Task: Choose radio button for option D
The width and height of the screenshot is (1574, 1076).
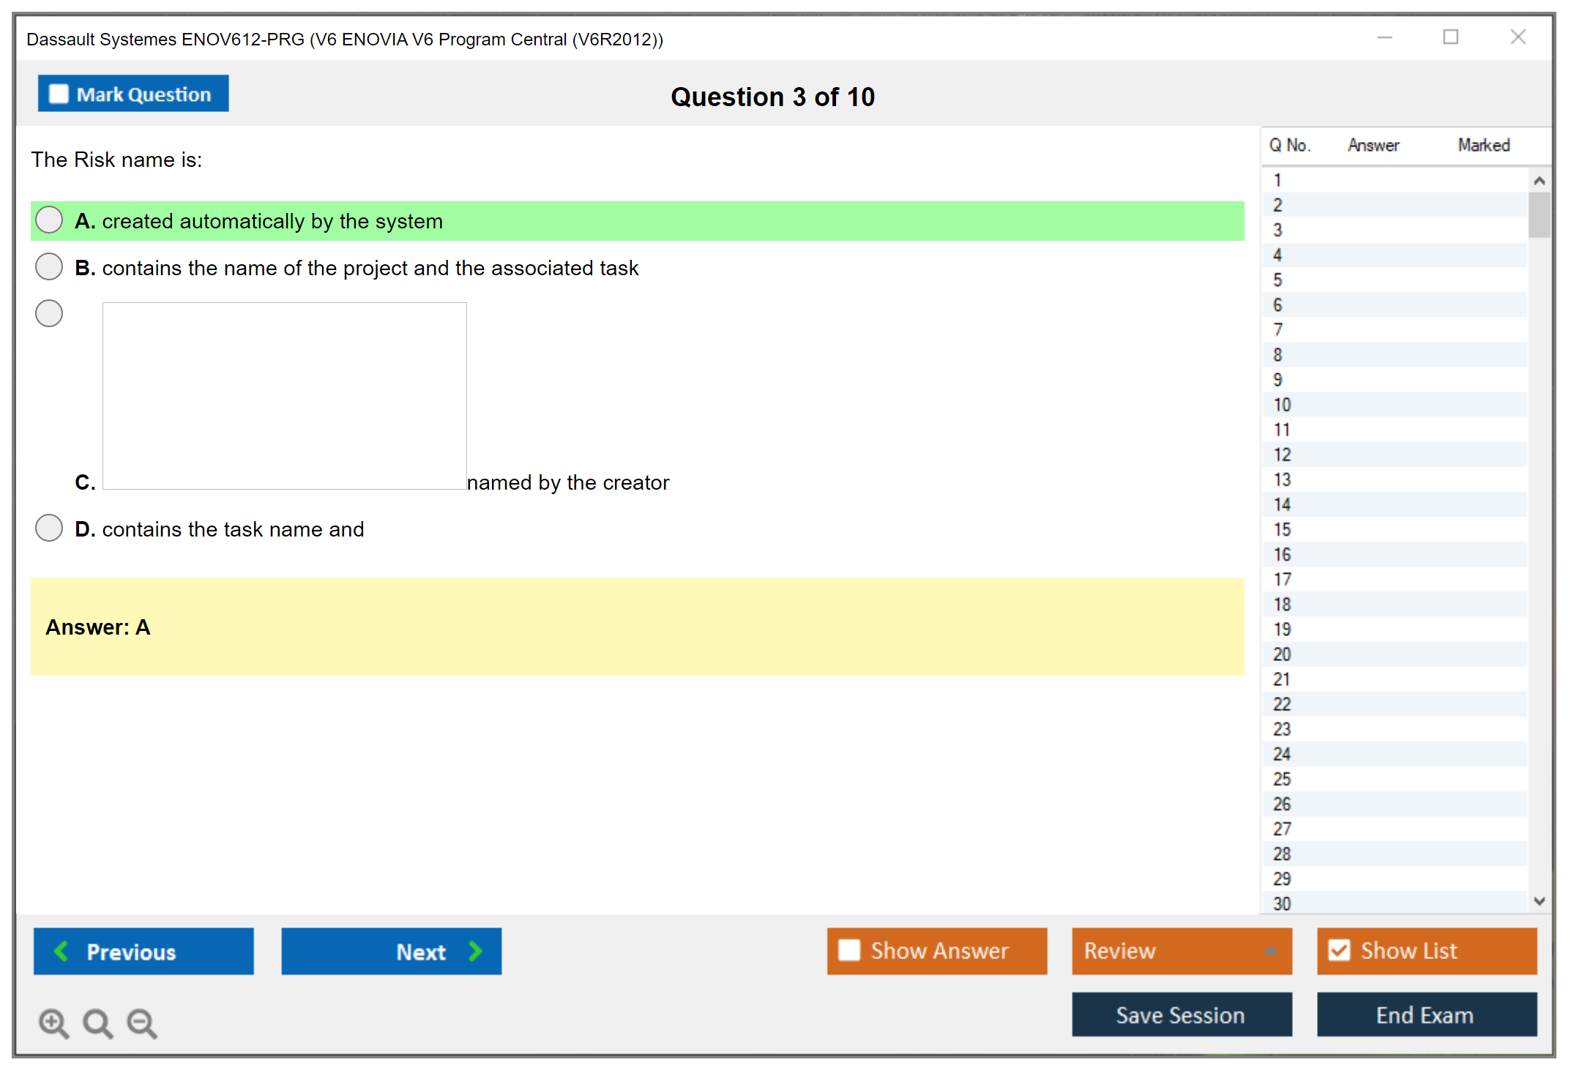Action: coord(49,528)
